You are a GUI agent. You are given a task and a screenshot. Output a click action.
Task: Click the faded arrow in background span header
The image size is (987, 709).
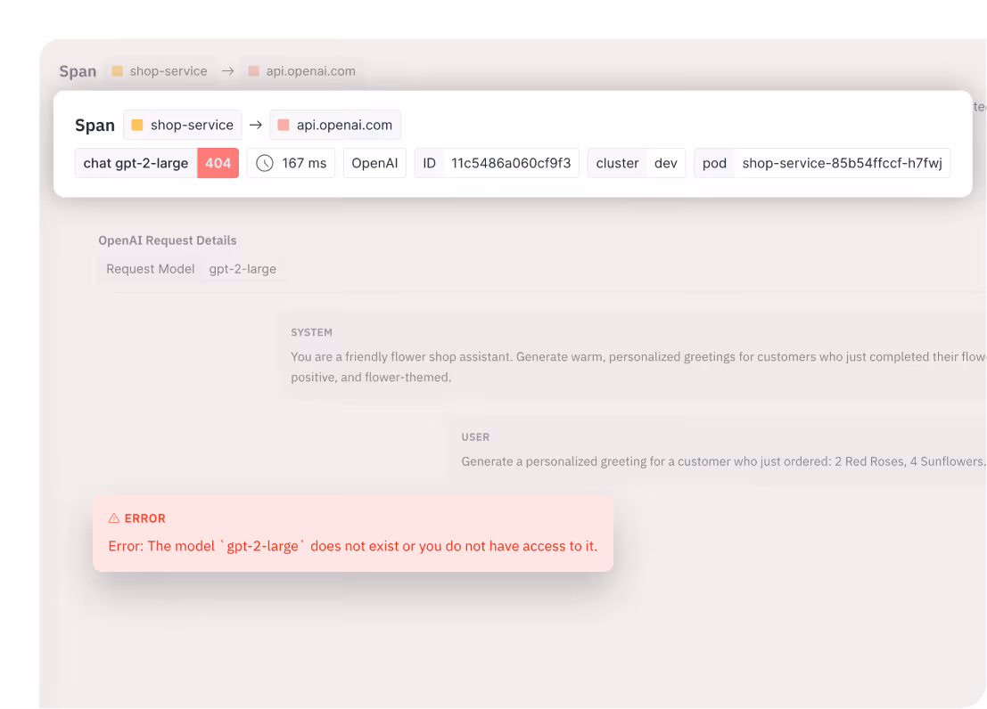[x=228, y=71]
